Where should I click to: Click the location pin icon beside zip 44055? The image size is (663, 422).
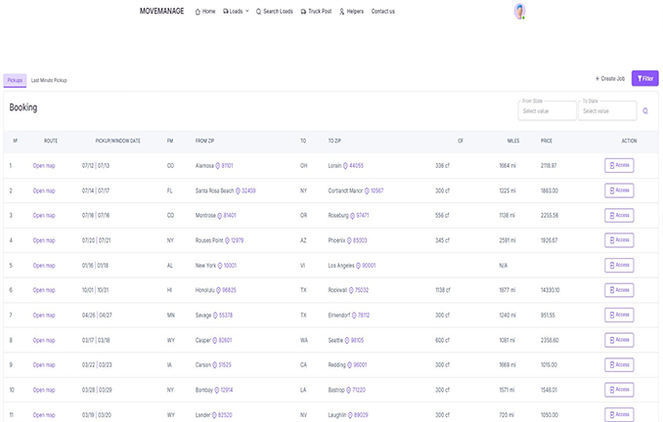click(344, 166)
